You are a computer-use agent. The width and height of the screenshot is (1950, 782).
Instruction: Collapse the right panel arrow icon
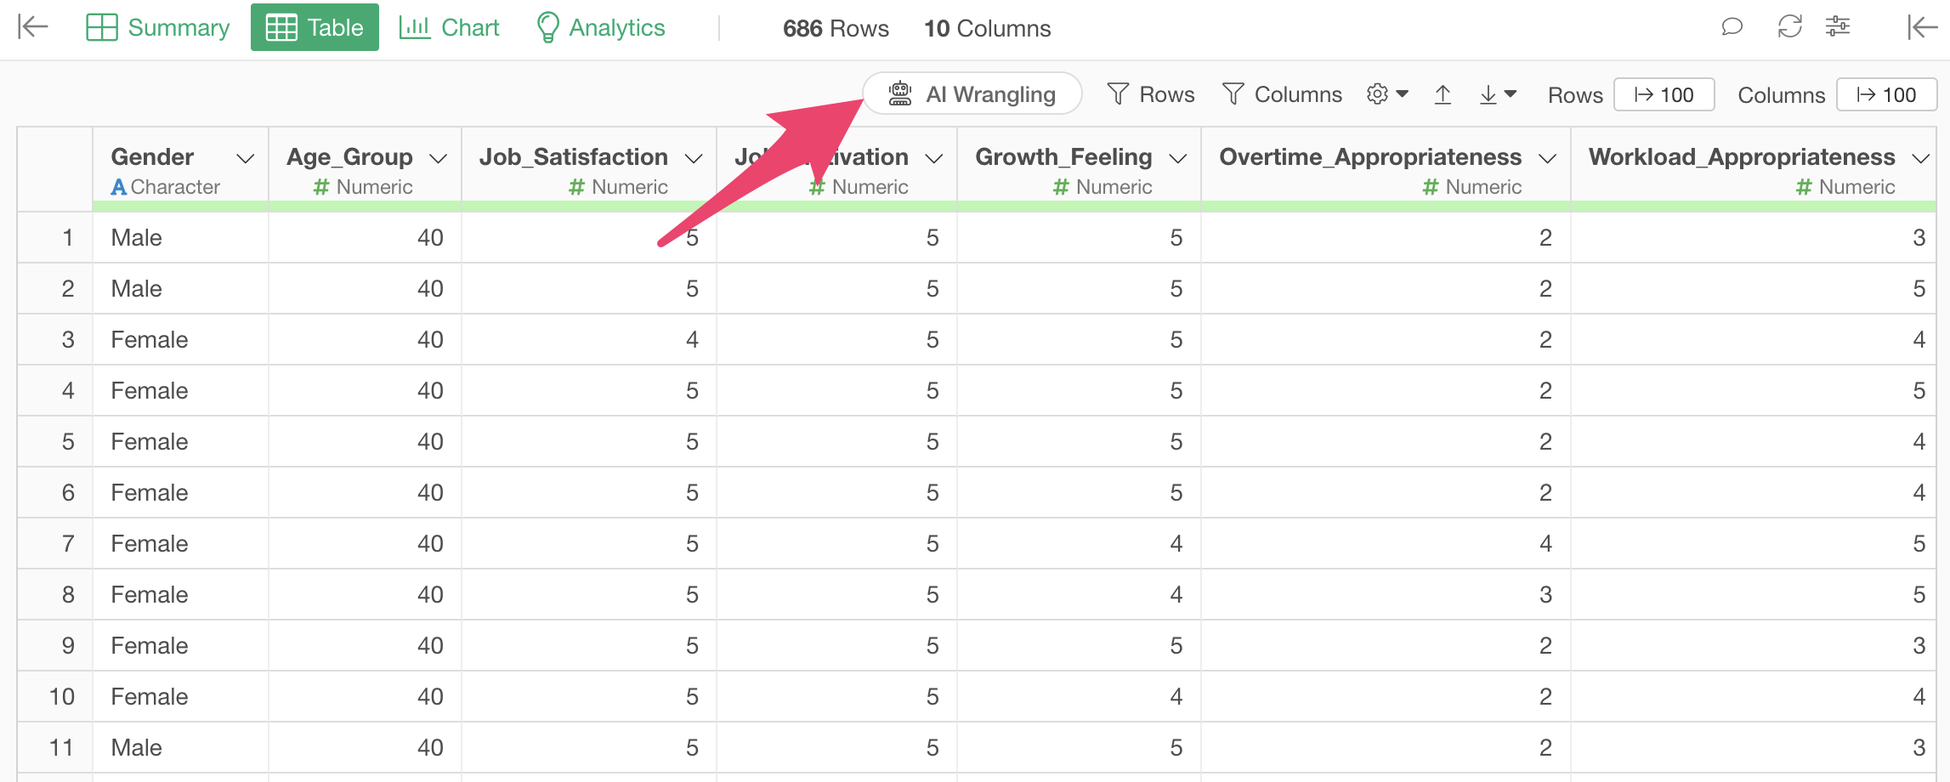pos(1920,27)
